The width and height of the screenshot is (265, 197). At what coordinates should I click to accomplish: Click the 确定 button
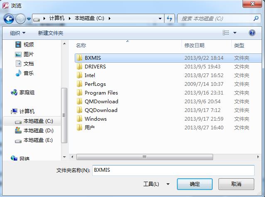click(195, 184)
